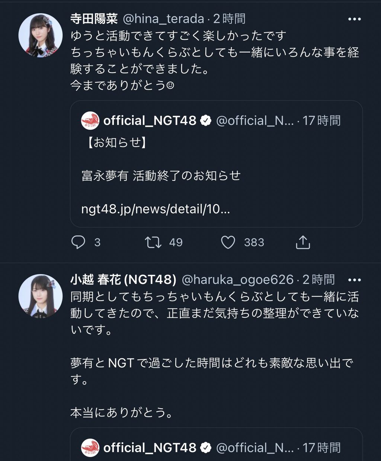
Task: Tap NGT48 logo in first quoted tweet
Action: pyautogui.click(x=90, y=121)
